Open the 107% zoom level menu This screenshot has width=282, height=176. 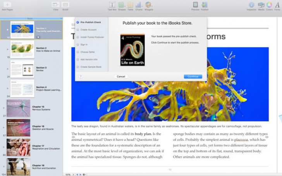click(69, 174)
